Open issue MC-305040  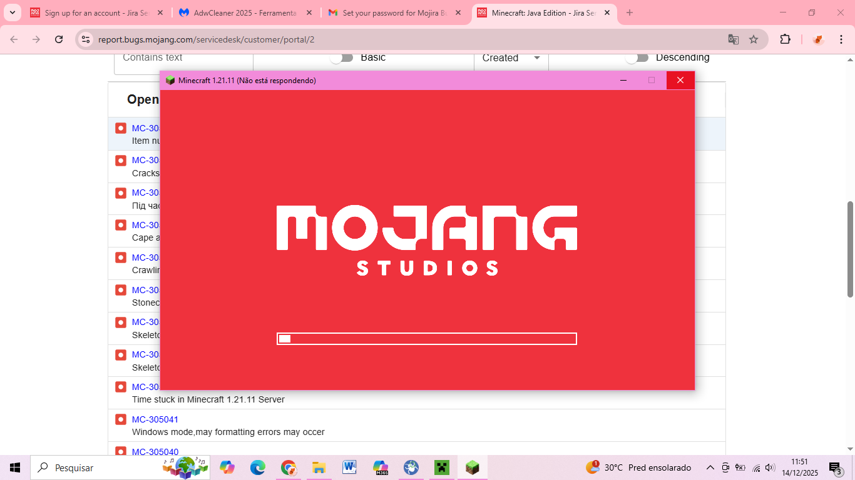pos(155,452)
